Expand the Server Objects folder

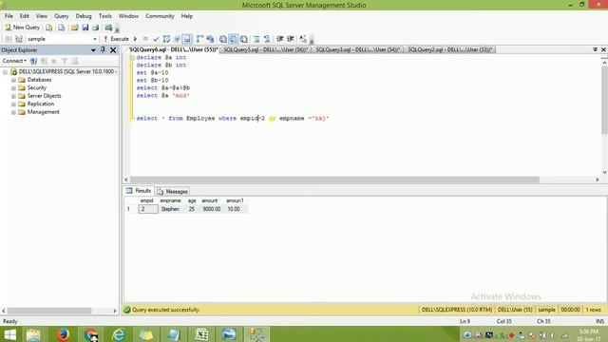13,96
